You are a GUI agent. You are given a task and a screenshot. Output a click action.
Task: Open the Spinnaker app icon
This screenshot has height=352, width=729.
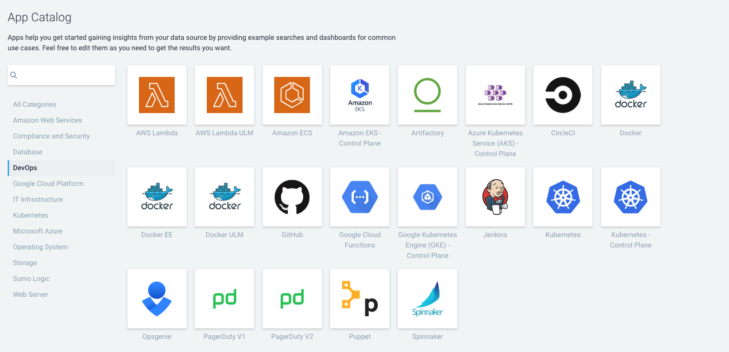[428, 299]
